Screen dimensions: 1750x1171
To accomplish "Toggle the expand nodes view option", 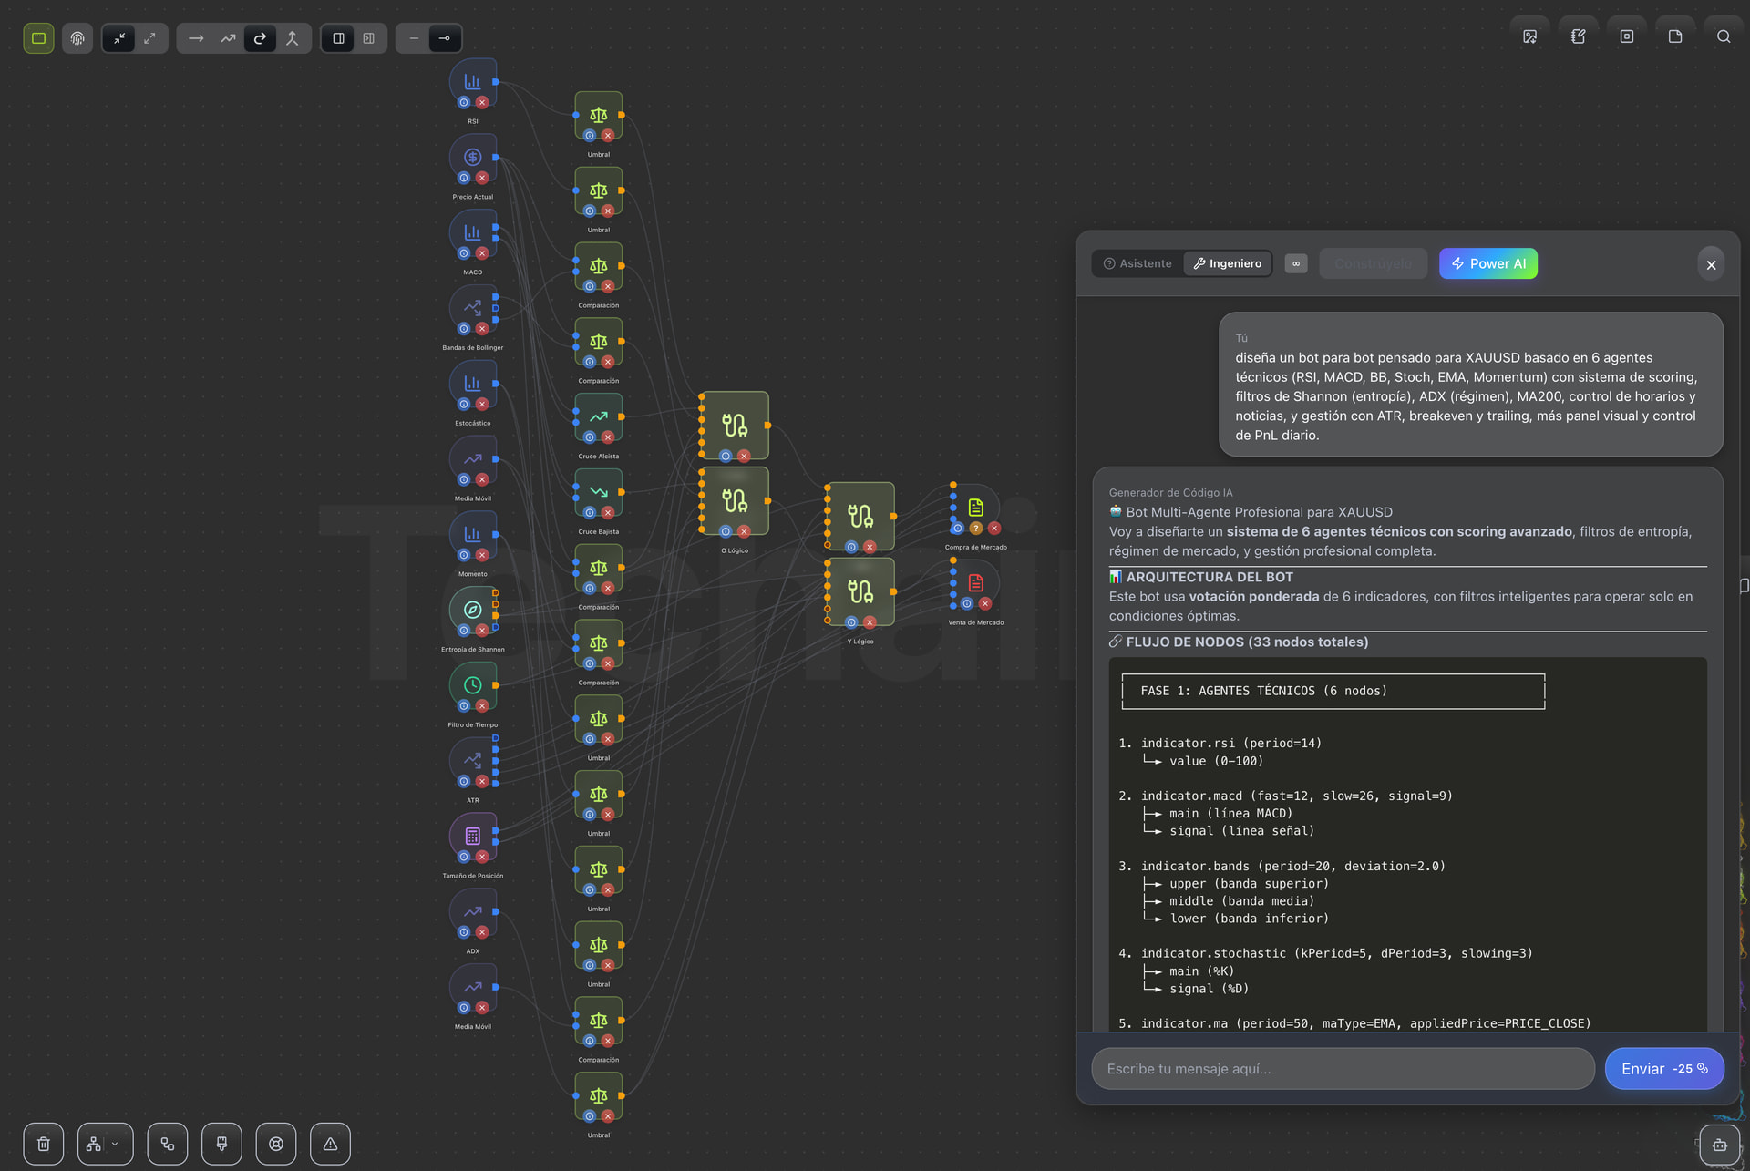I will tap(150, 38).
